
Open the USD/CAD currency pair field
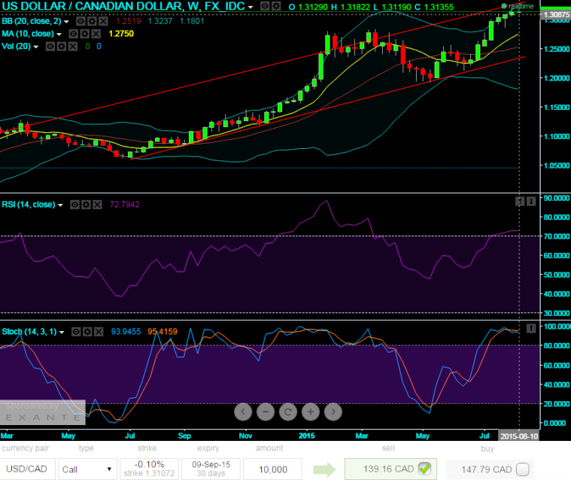click(28, 469)
